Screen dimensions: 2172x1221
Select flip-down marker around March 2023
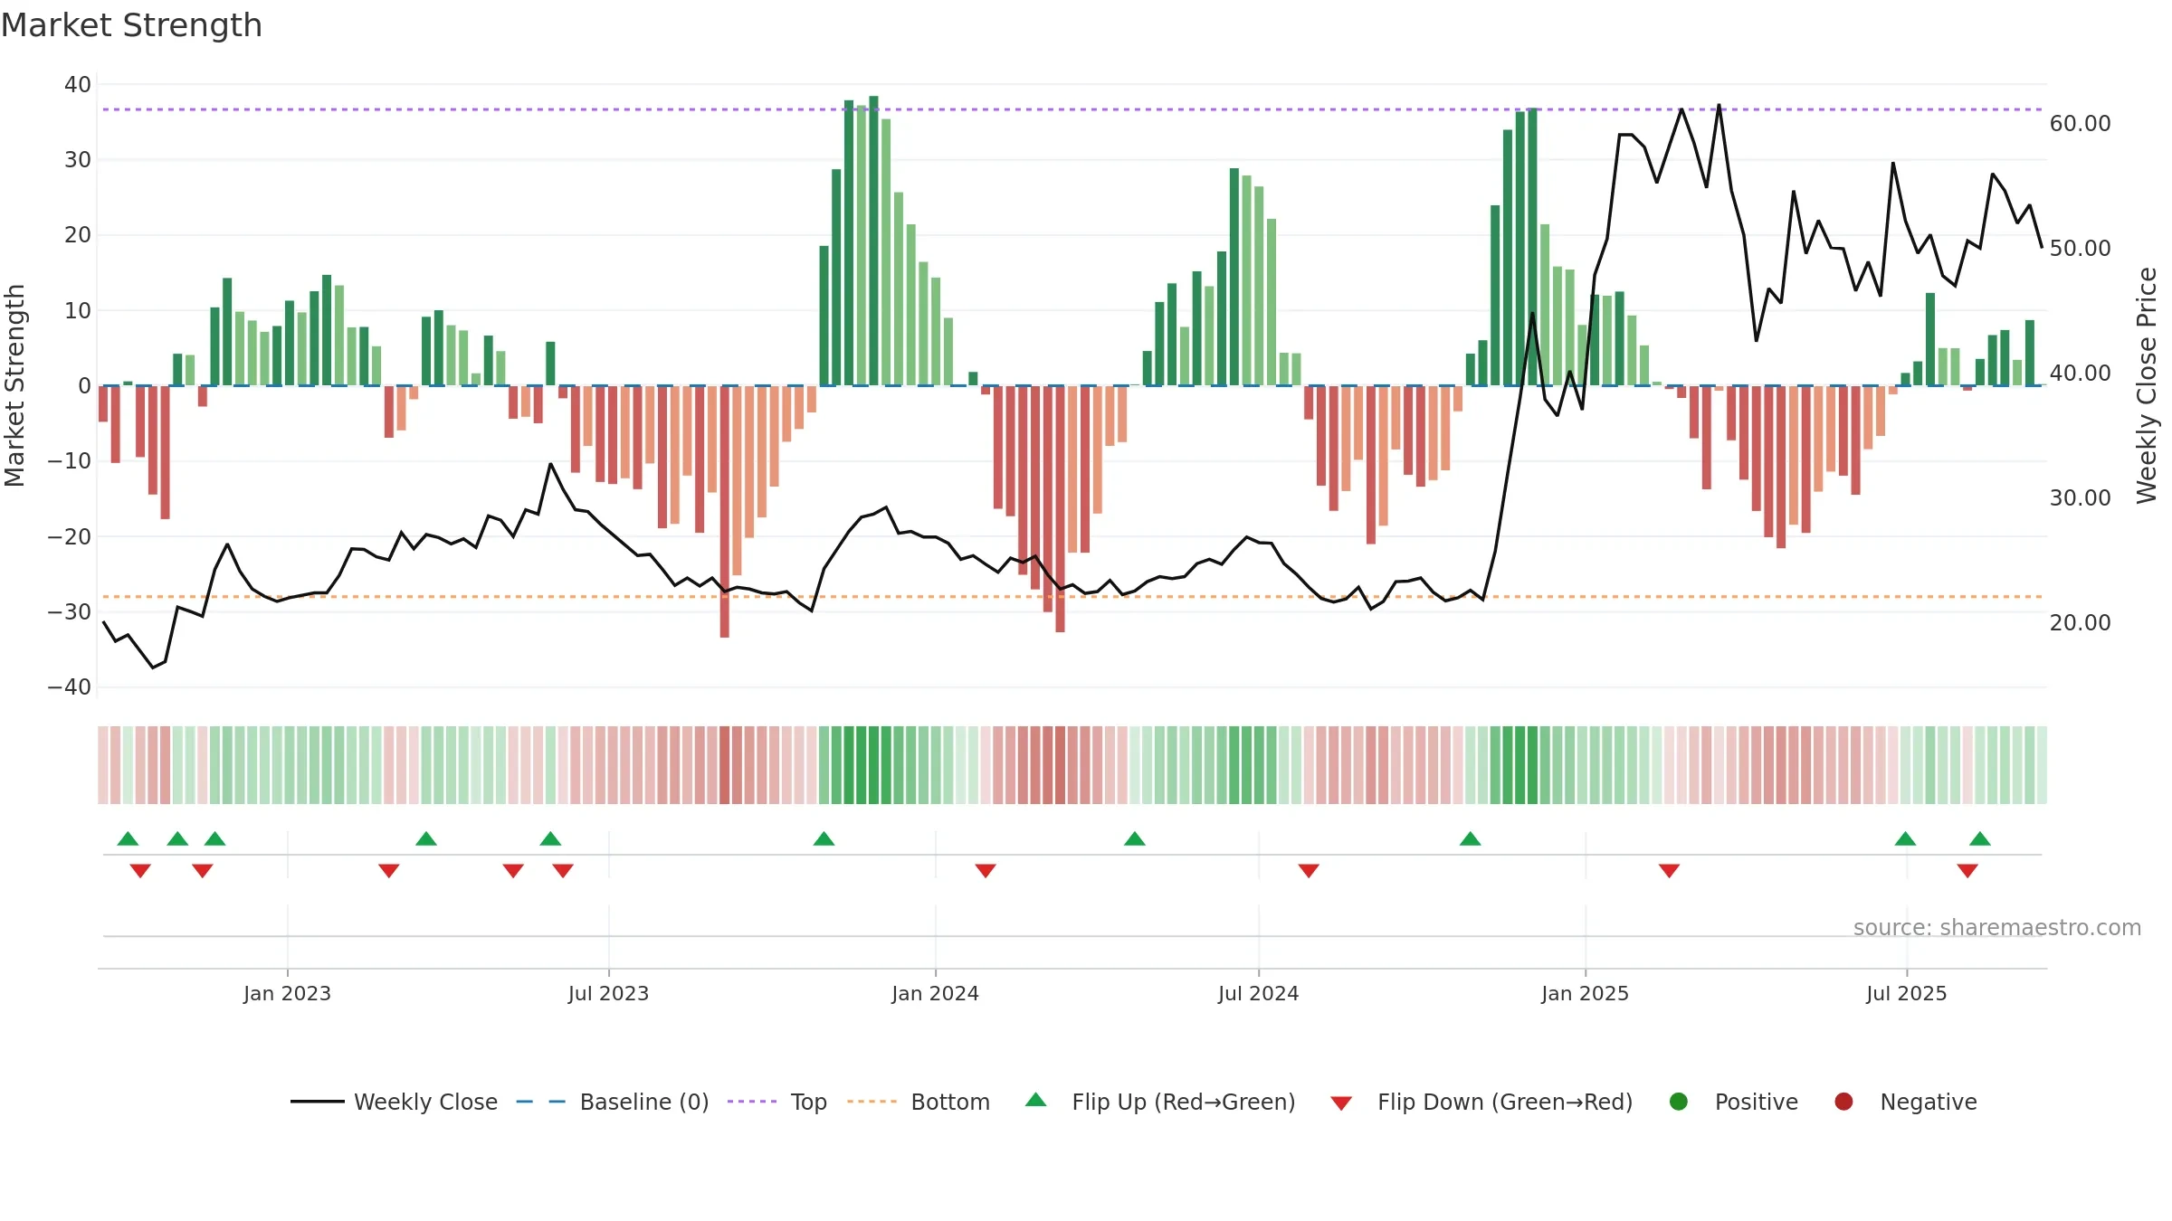click(x=389, y=871)
